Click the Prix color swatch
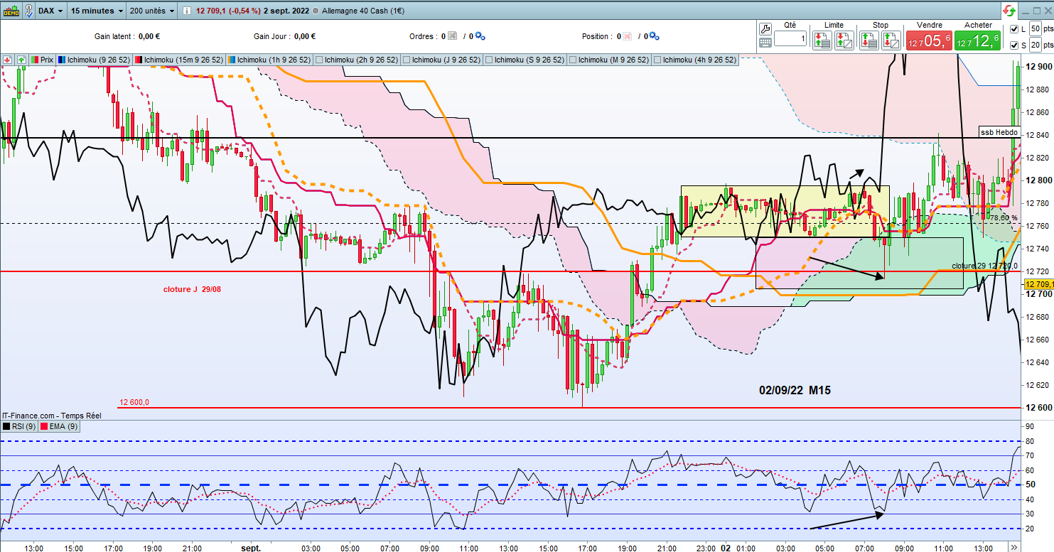The width and height of the screenshot is (1054, 552). click(35, 60)
